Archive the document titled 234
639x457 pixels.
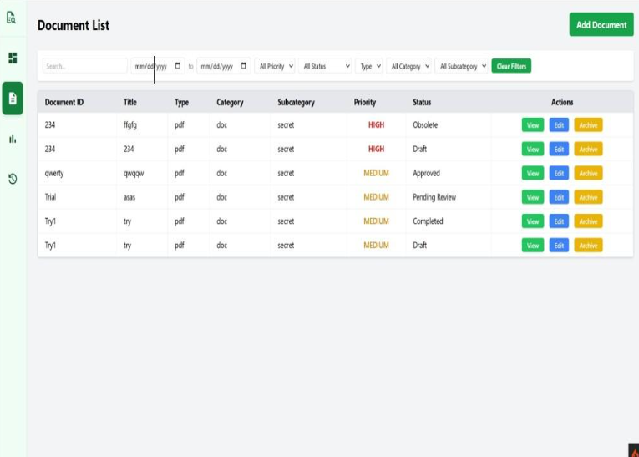pos(588,150)
